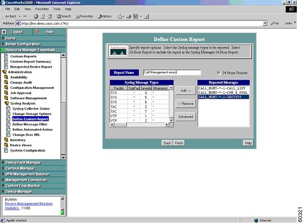Open the View menu
This screenshot has height=223, width=303.
28,9
